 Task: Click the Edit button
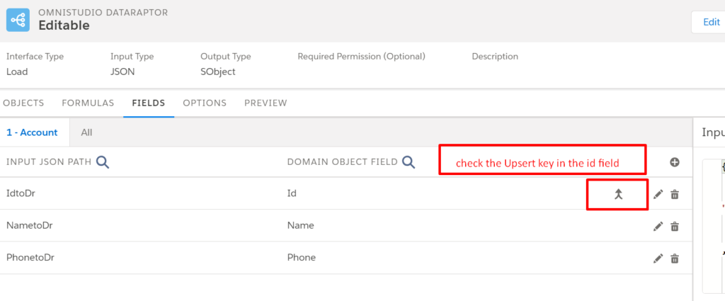pos(711,22)
